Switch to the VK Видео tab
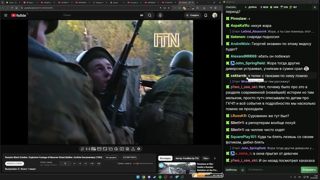 [x=30, y=2]
